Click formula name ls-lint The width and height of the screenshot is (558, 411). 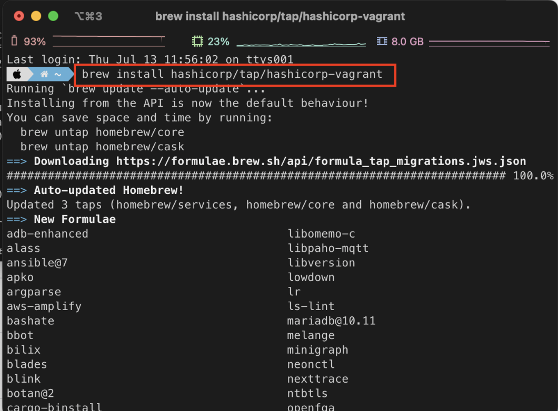pos(311,306)
